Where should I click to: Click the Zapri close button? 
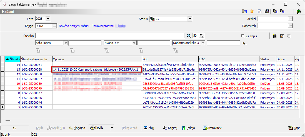294,128
